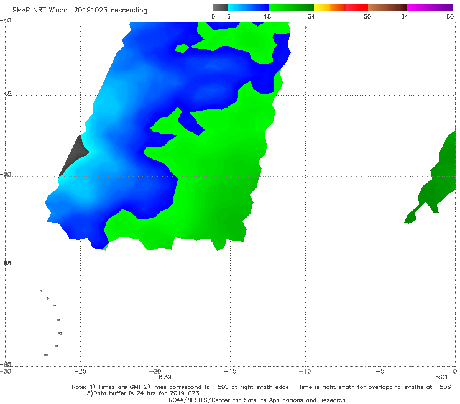The image size is (460, 404).
Task: Click the '18' label under the color bar
Action: pos(267,16)
